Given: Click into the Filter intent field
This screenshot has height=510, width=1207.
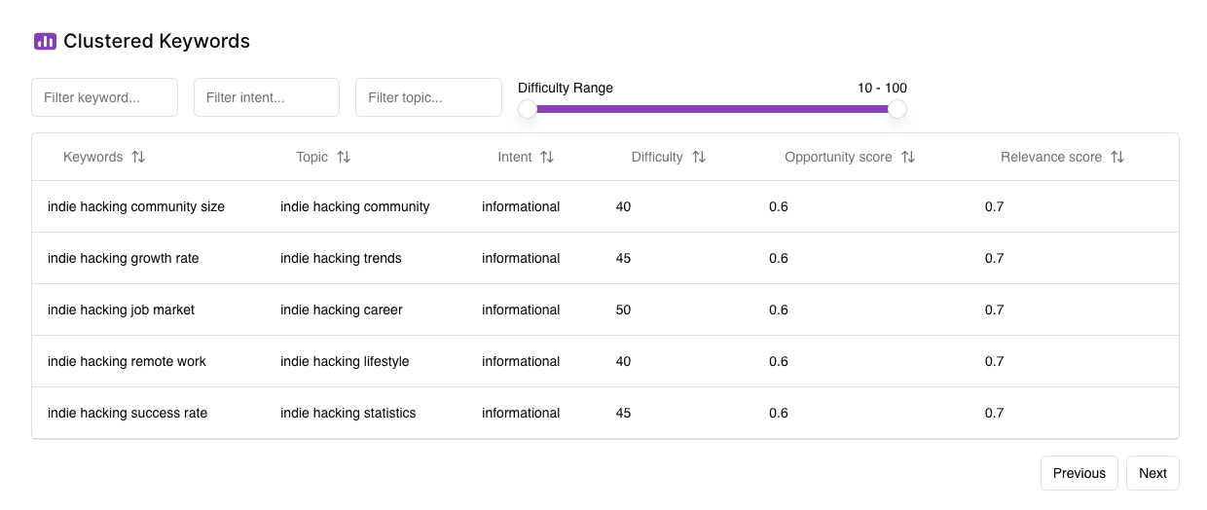Looking at the screenshot, I should [x=267, y=97].
